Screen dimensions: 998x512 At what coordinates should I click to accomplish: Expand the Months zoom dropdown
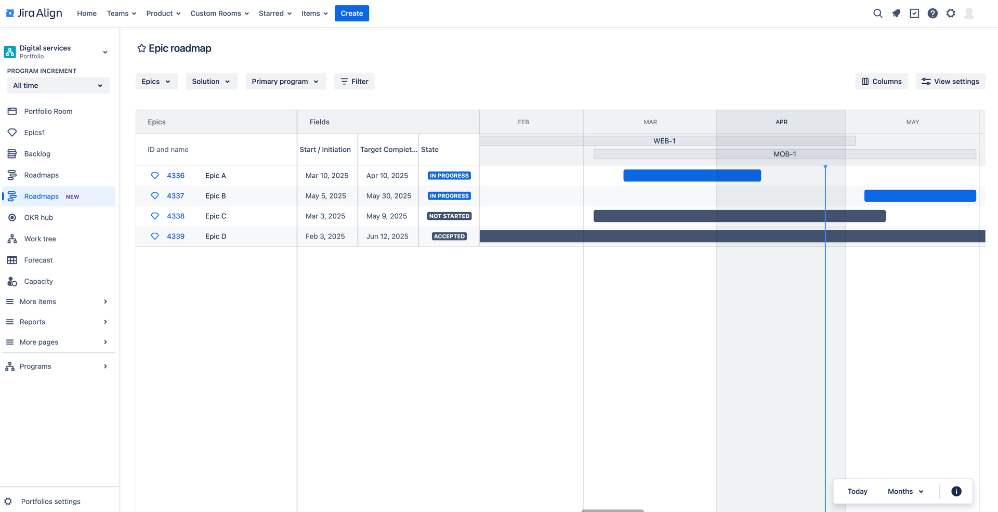click(905, 491)
